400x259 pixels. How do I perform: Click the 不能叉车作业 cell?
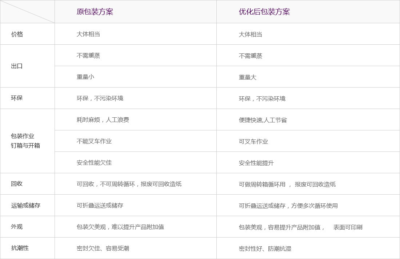pyautogui.click(x=94, y=141)
